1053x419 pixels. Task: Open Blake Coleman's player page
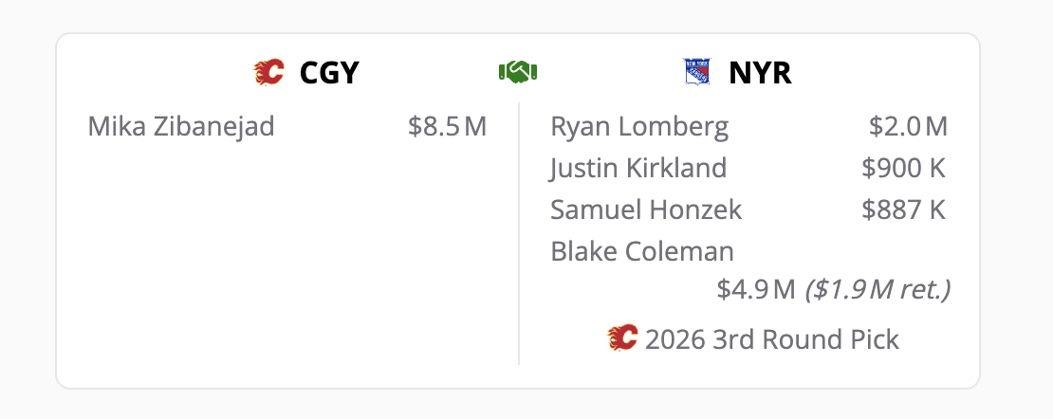coord(642,251)
